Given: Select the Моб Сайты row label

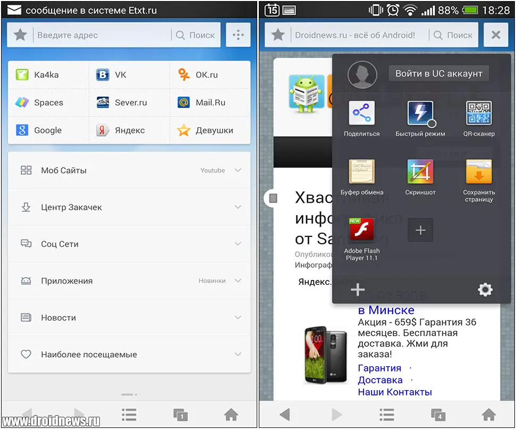Looking at the screenshot, I should [x=64, y=170].
